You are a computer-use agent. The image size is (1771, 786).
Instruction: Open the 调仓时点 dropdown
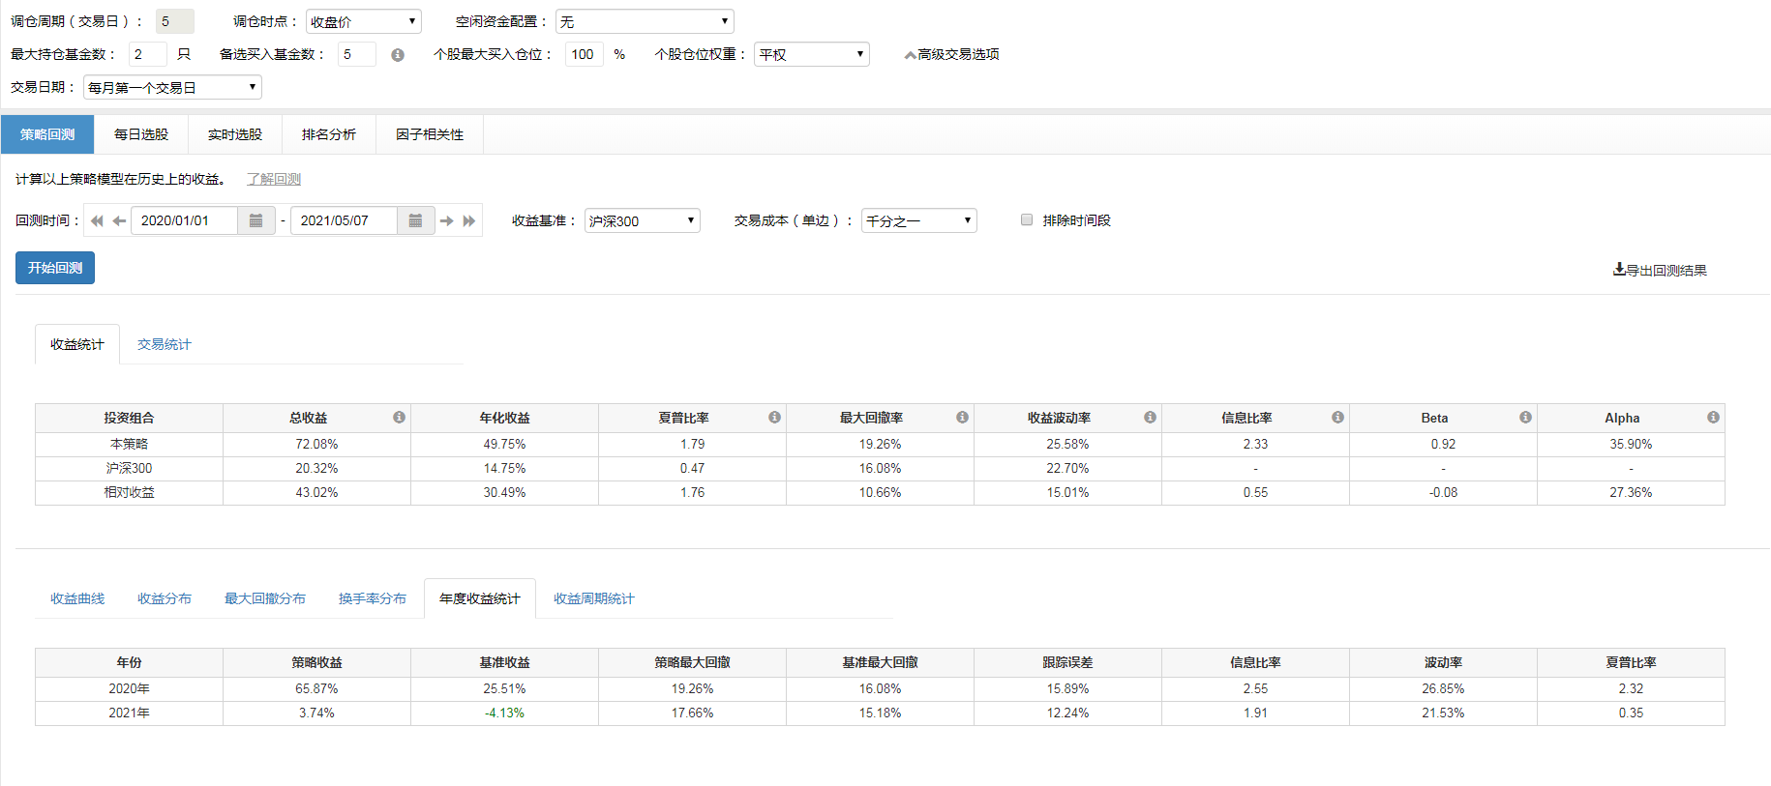[x=363, y=21]
